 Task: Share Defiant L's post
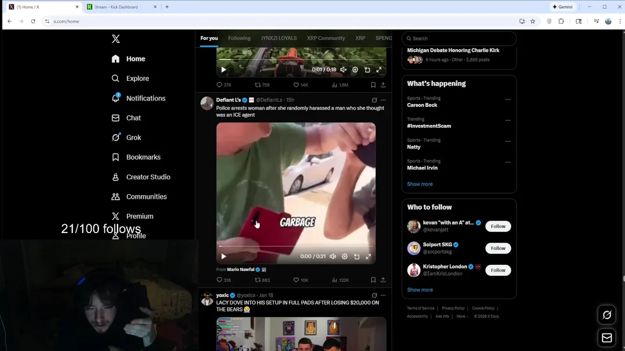pyautogui.click(x=383, y=280)
